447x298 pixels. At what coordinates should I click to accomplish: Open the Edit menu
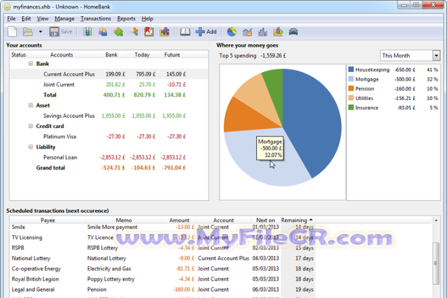coord(26,19)
